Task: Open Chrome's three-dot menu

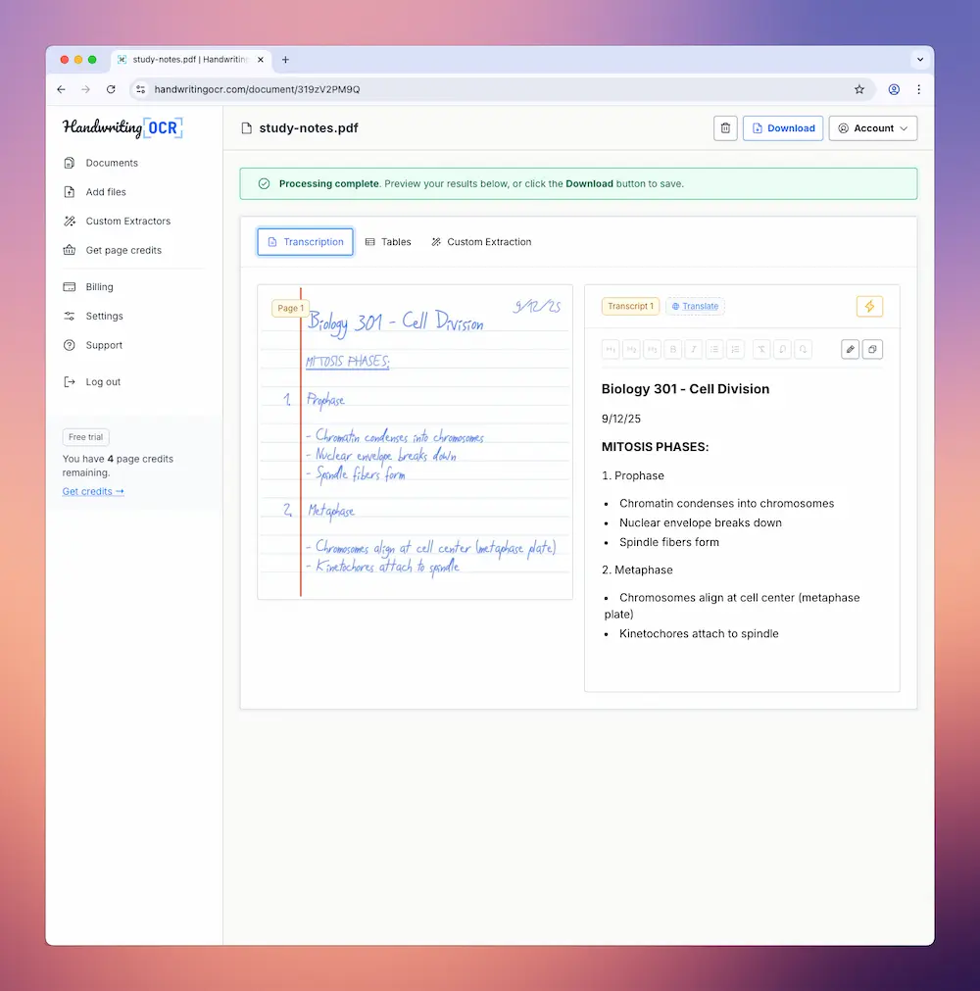Action: pyautogui.click(x=919, y=89)
